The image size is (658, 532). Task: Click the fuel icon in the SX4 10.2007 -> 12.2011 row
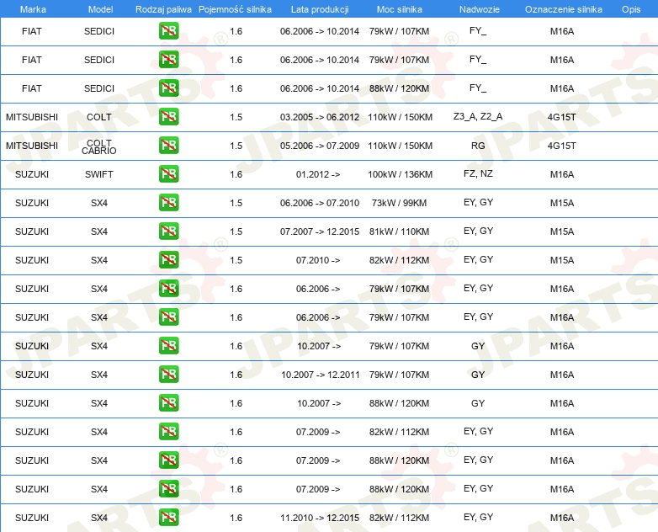coord(168,374)
